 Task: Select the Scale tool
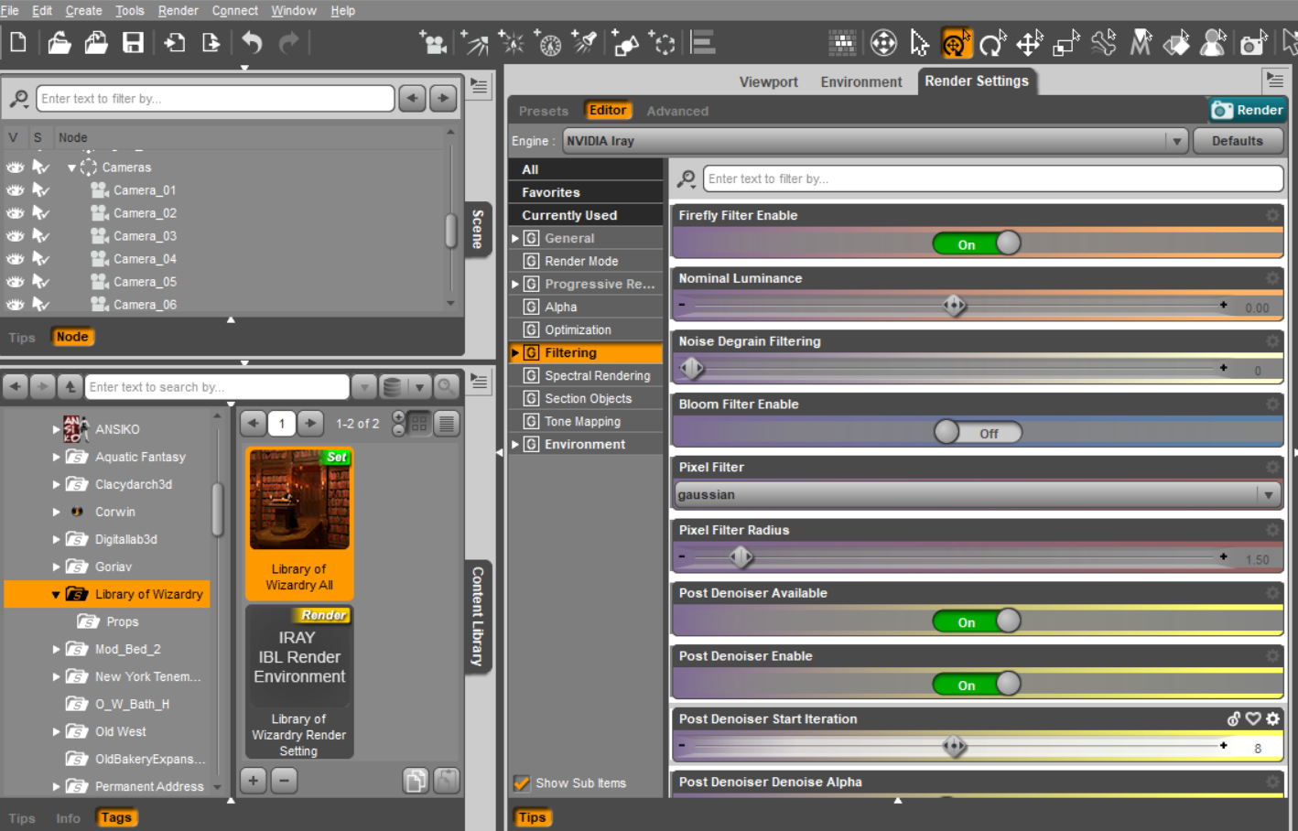pyautogui.click(x=1066, y=42)
